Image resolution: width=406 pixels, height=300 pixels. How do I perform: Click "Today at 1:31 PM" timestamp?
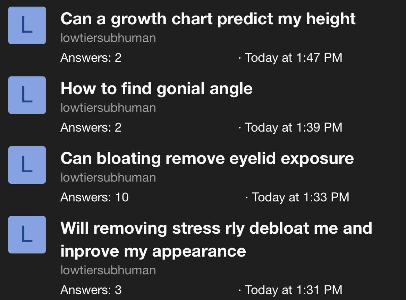[294, 290]
